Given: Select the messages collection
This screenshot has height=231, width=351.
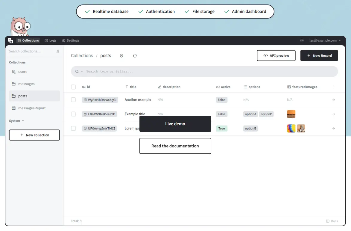Looking at the screenshot, I should 34,84.
